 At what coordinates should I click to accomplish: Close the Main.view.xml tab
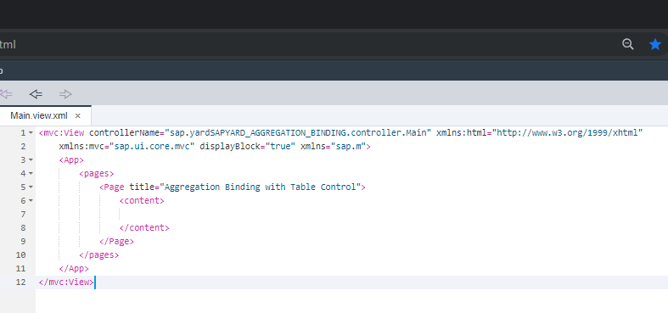pyautogui.click(x=77, y=116)
